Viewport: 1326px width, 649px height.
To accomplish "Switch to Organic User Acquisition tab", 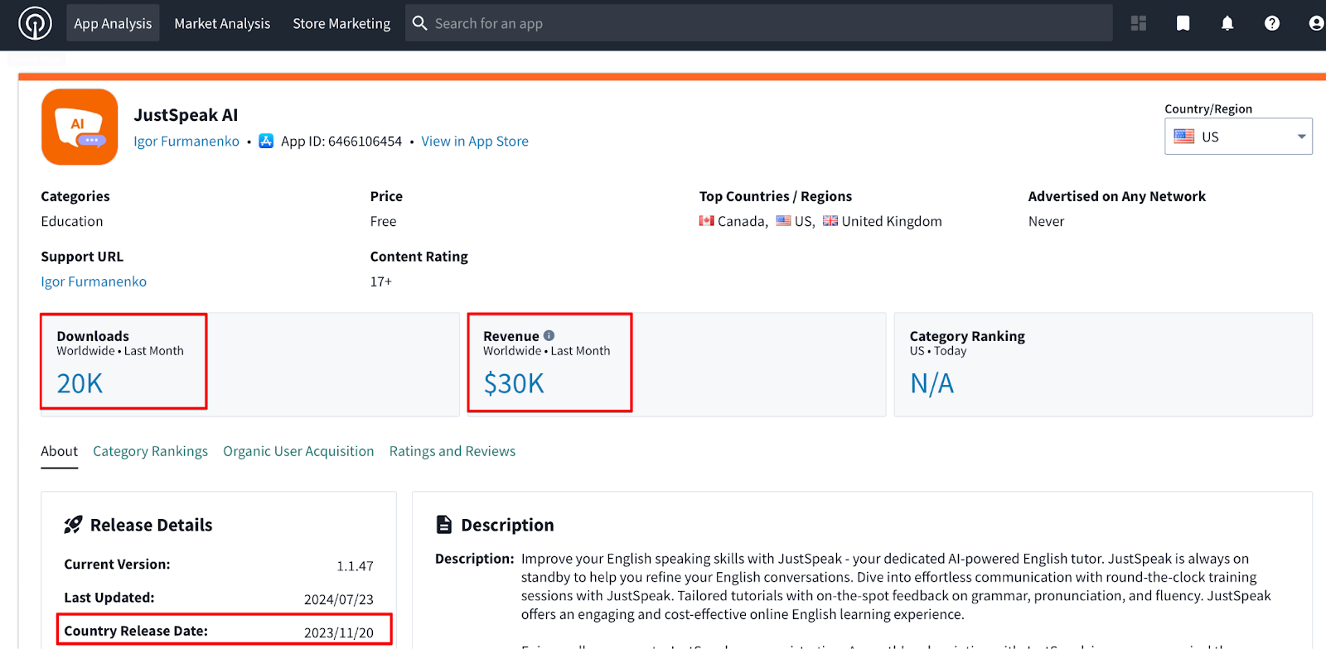I will coord(298,451).
